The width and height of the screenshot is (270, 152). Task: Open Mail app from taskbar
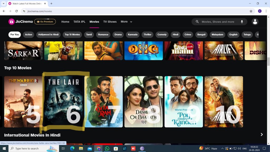coord(90,148)
